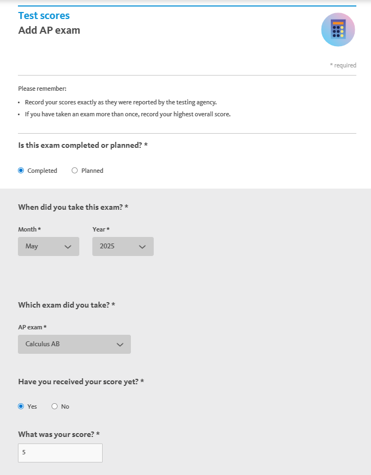Click Have you received your score heading

tap(81, 382)
